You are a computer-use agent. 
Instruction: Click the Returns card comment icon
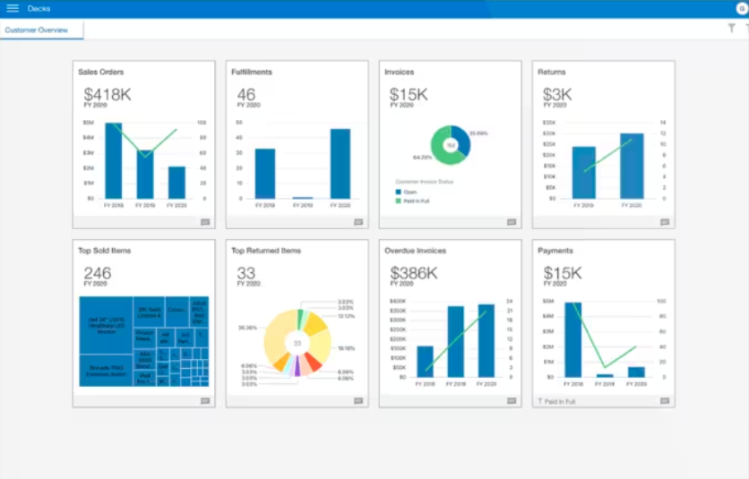pos(665,222)
